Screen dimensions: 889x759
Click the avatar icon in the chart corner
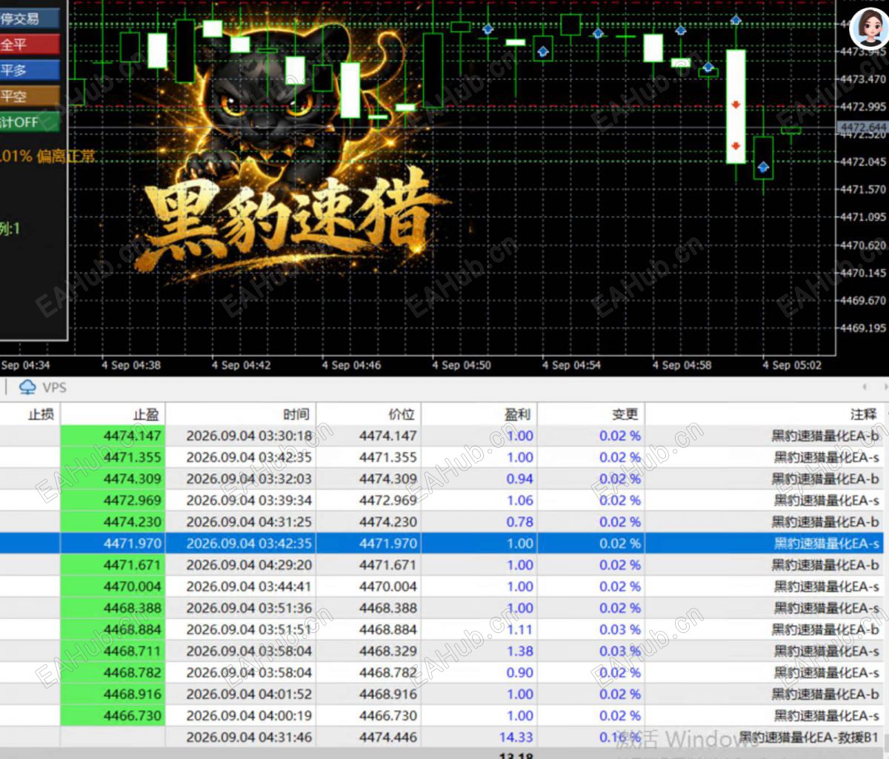coord(868,29)
